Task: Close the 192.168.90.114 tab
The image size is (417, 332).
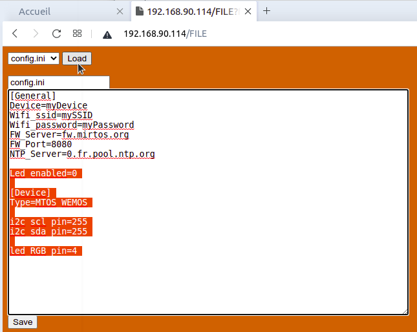Action: [249, 12]
